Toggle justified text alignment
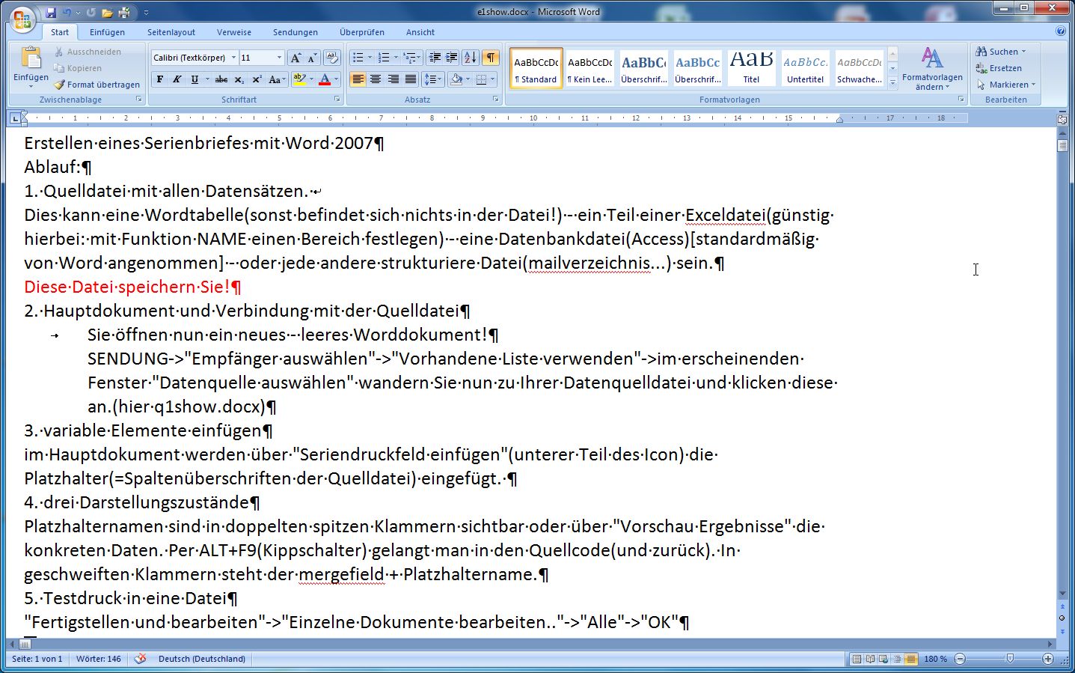 click(x=411, y=79)
